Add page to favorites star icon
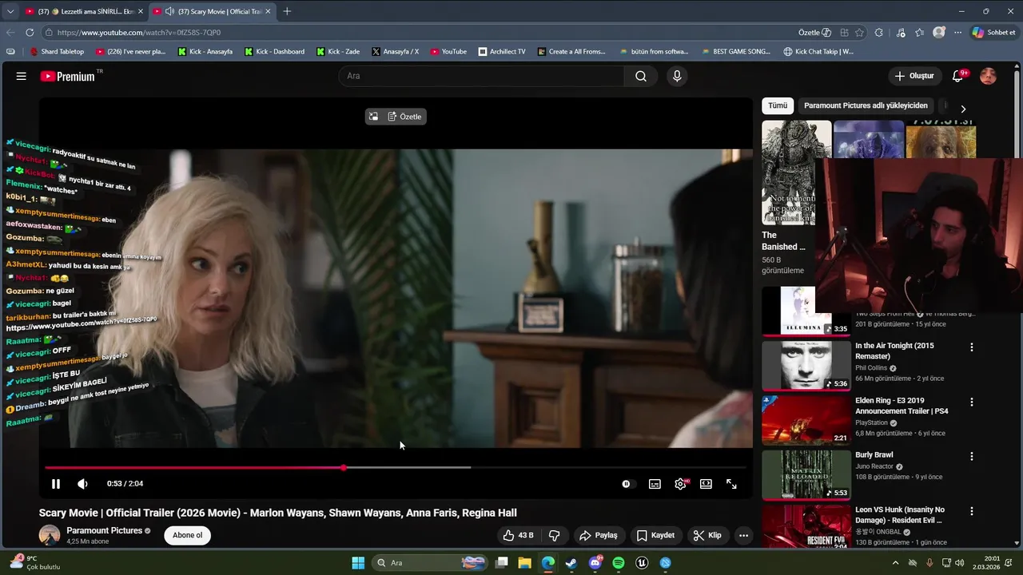Viewport: 1023px width, 575px height. 859,33
